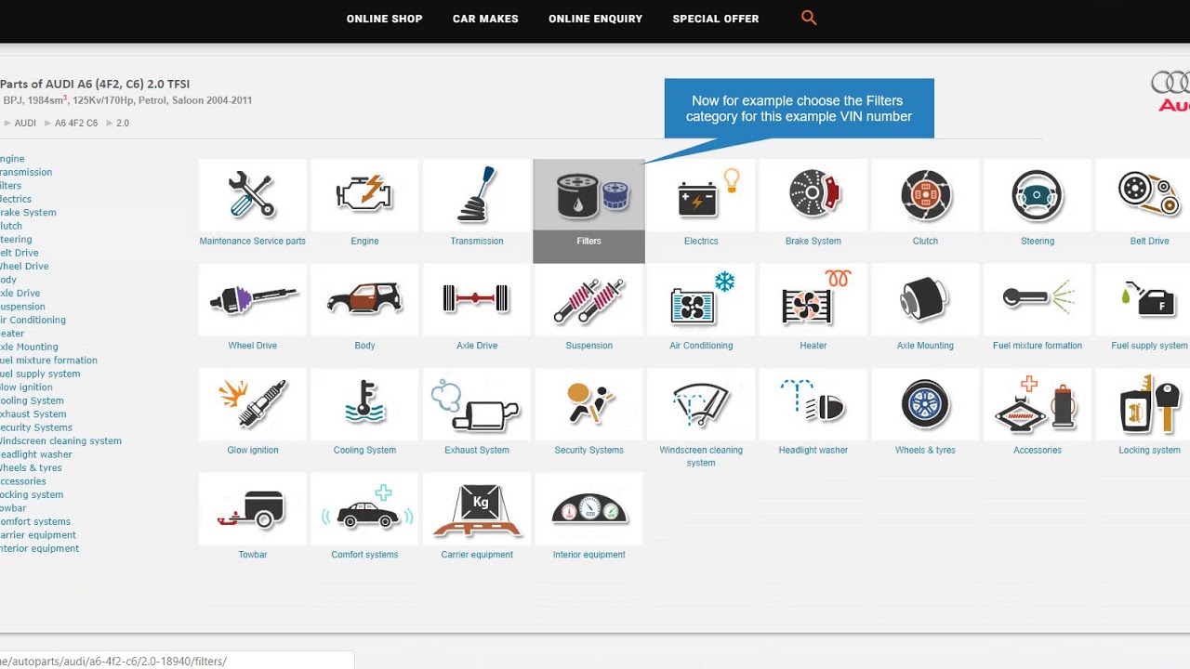Viewport: 1190px width, 669px height.
Task: Select the Brake System disc icon
Action: (813, 195)
